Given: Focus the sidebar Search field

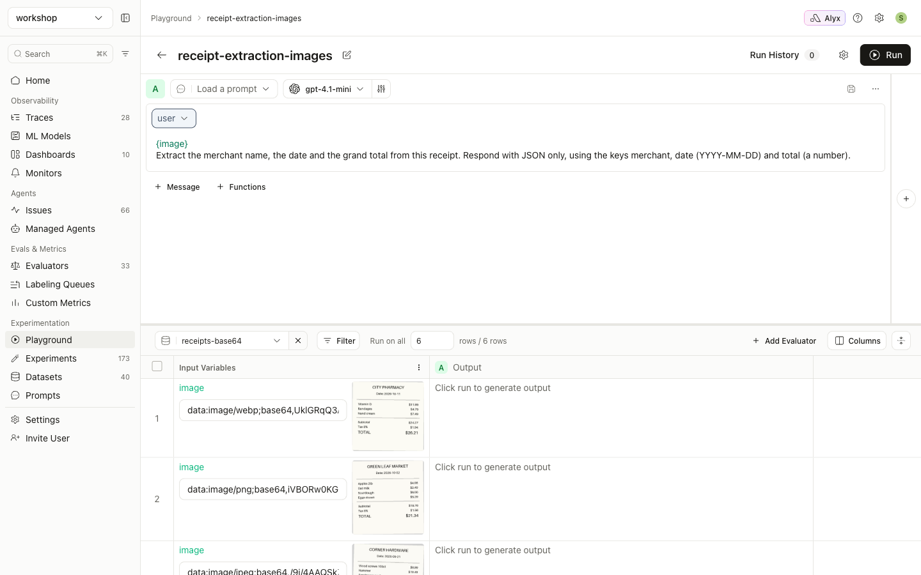Looking at the screenshot, I should point(60,54).
